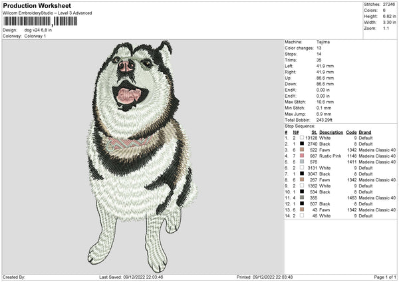Click the black swatch in stop row 7
This screenshot has width=399, height=282.
click(x=302, y=174)
